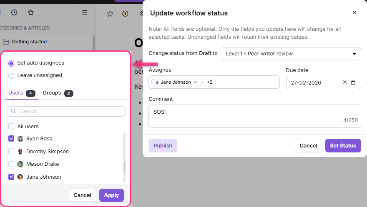Click Mason Drake avatar

[20, 164]
